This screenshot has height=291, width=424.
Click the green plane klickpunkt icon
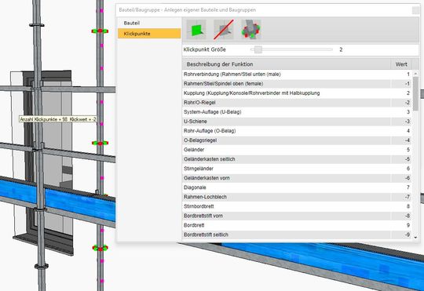pyautogui.click(x=196, y=30)
